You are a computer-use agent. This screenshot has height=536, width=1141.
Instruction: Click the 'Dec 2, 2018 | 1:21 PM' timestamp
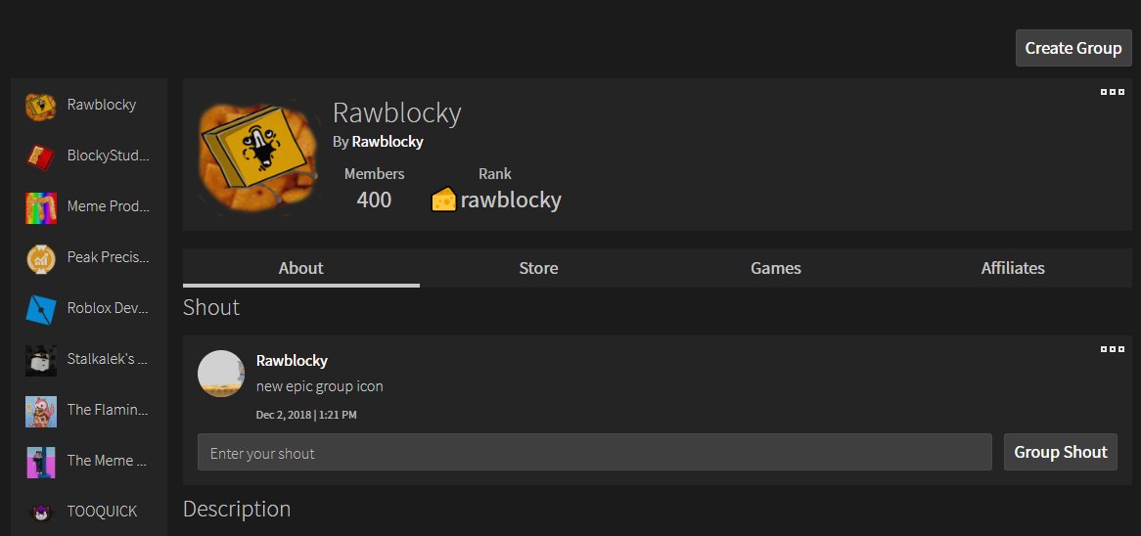[306, 416]
